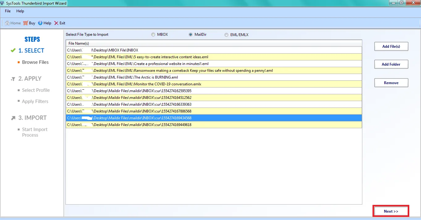Image resolution: width=421 pixels, height=220 pixels.
Task: Click the '3. IMPORT' step heading
Action: pos(32,118)
